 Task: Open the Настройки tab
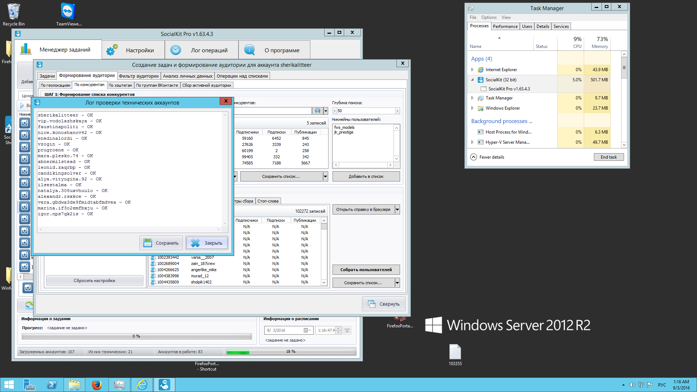point(133,50)
